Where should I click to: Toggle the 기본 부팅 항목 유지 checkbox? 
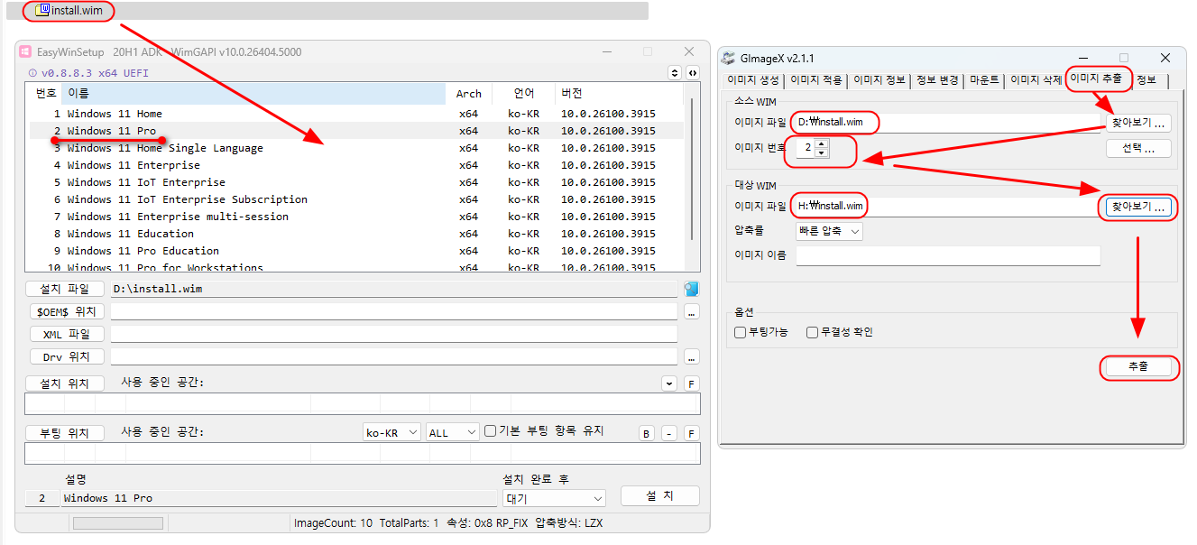coord(491,431)
